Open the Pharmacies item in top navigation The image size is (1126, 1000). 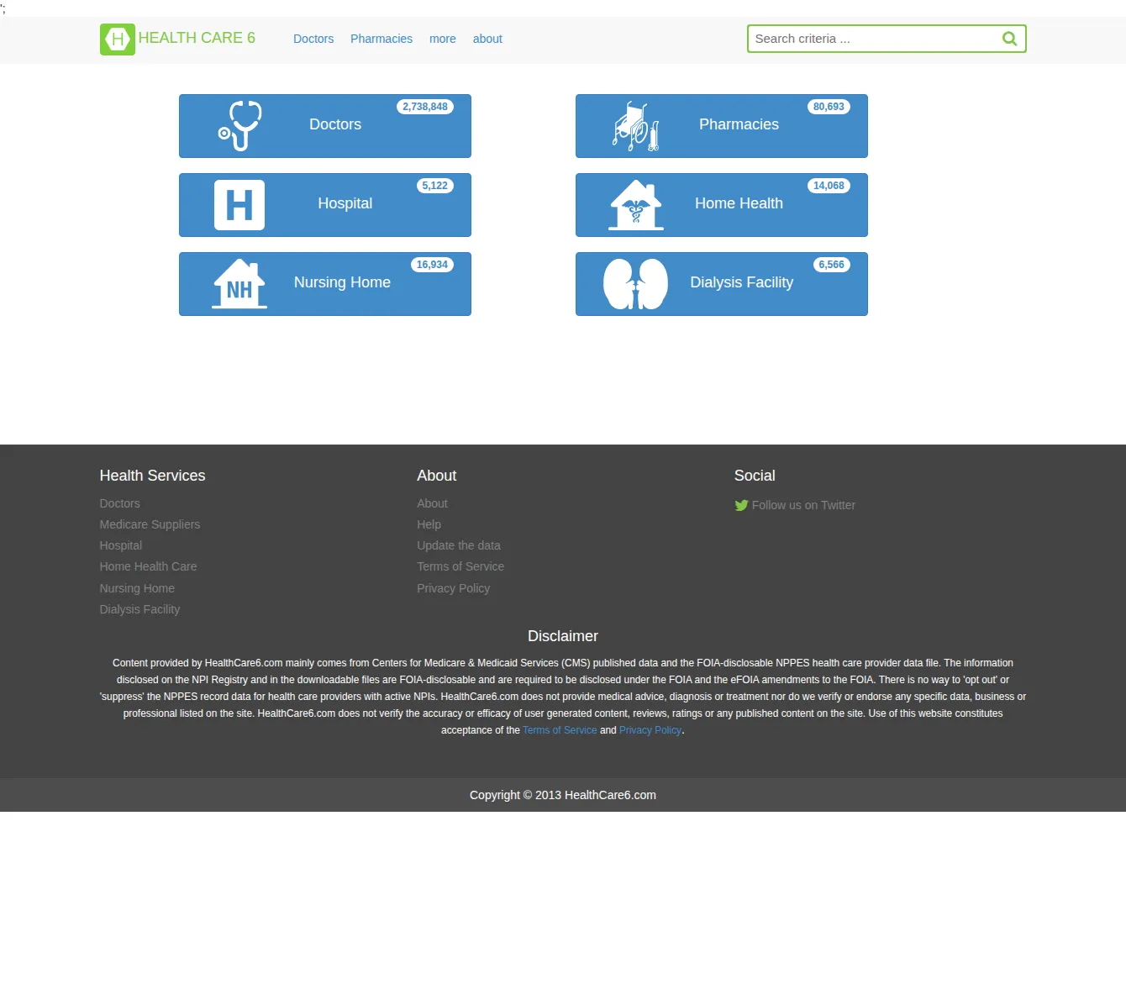381,39
